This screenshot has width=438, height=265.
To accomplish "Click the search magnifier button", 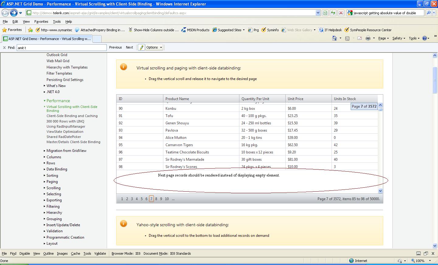I will point(428,13).
